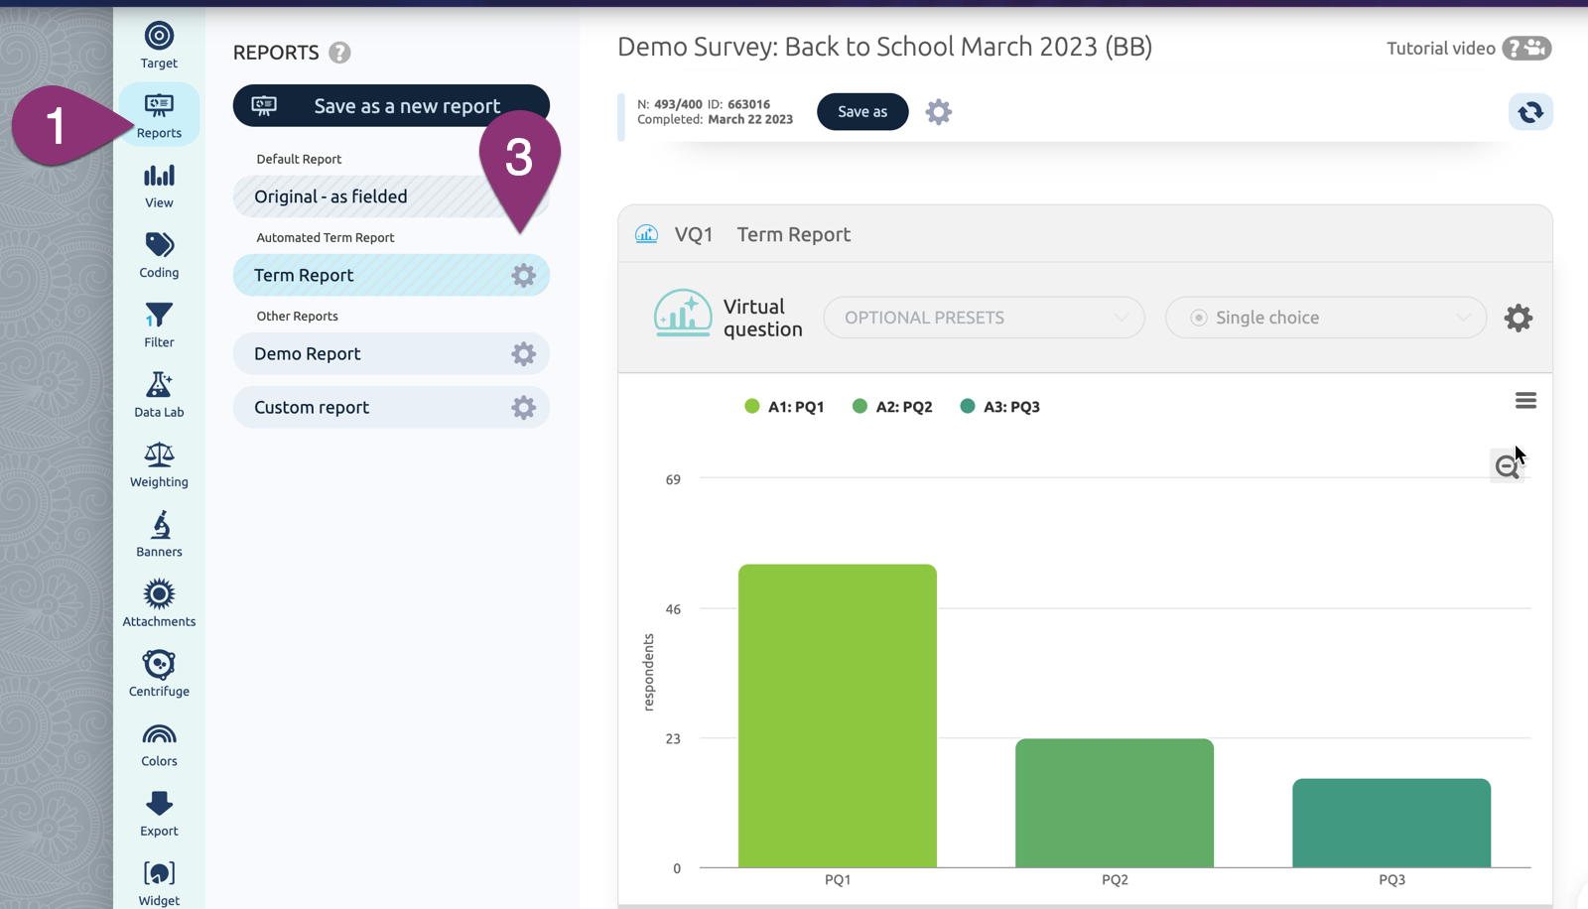Open the Single choice type dropdown
Viewport: 1588px width, 909px height.
tap(1325, 318)
